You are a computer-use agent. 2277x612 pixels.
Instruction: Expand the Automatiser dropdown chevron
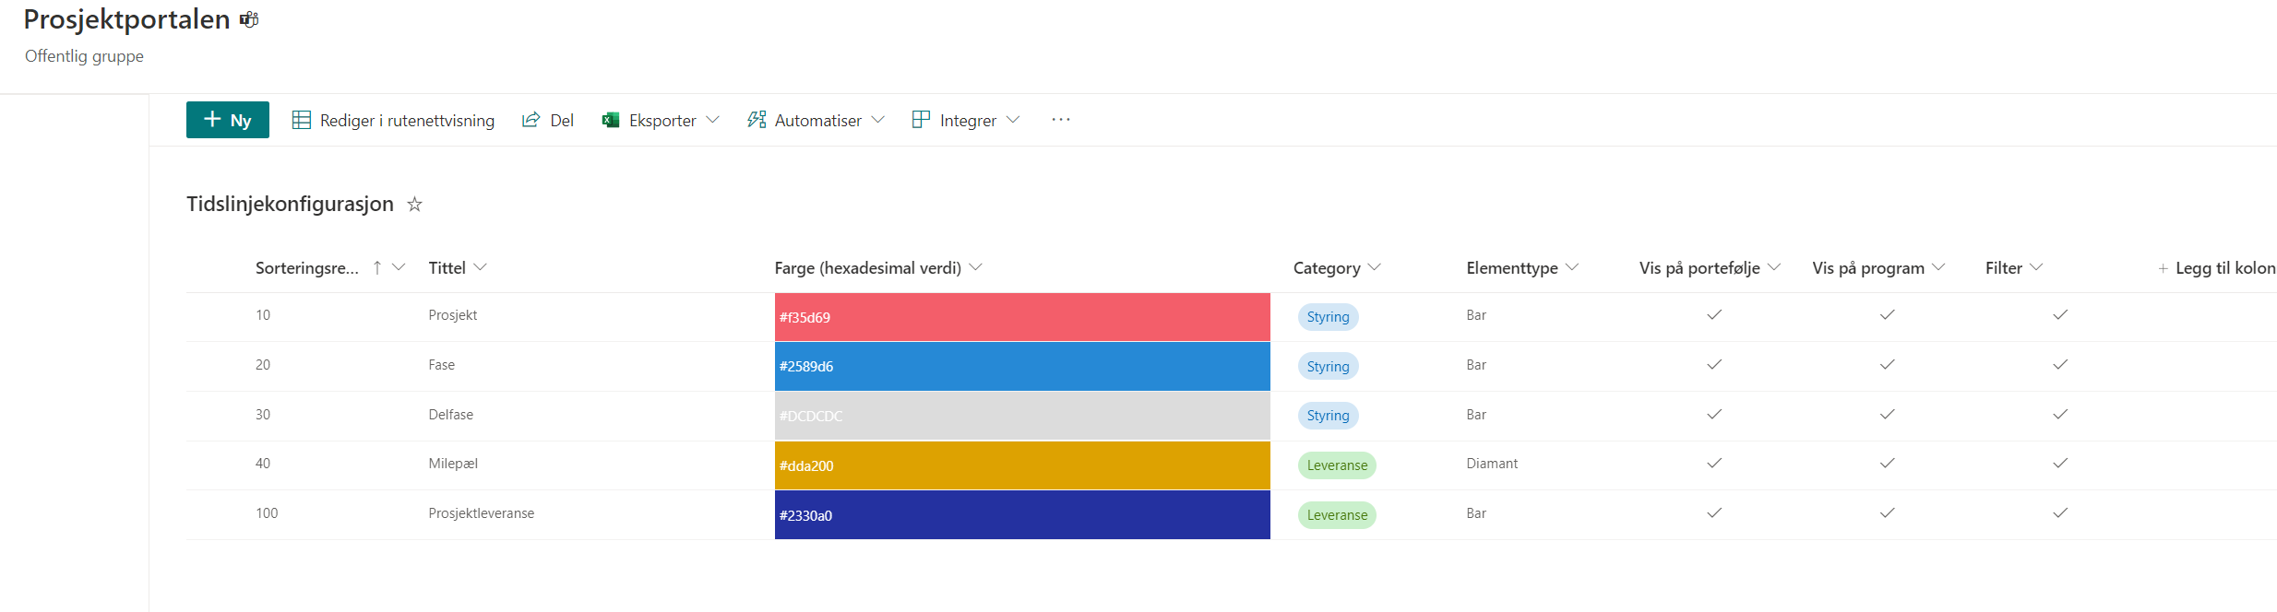pyautogui.click(x=877, y=120)
